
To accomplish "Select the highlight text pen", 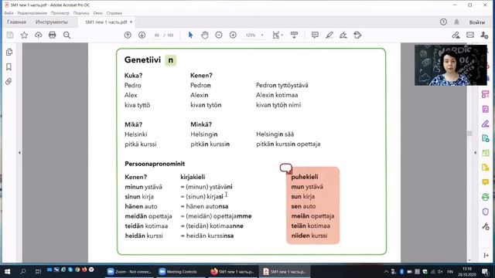I will coord(329,35).
